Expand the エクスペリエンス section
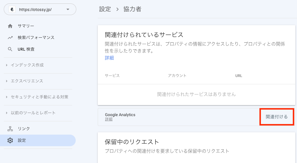297x163 pixels. 27,81
